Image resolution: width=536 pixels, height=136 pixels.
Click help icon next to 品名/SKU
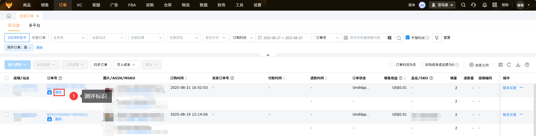tap(431, 78)
